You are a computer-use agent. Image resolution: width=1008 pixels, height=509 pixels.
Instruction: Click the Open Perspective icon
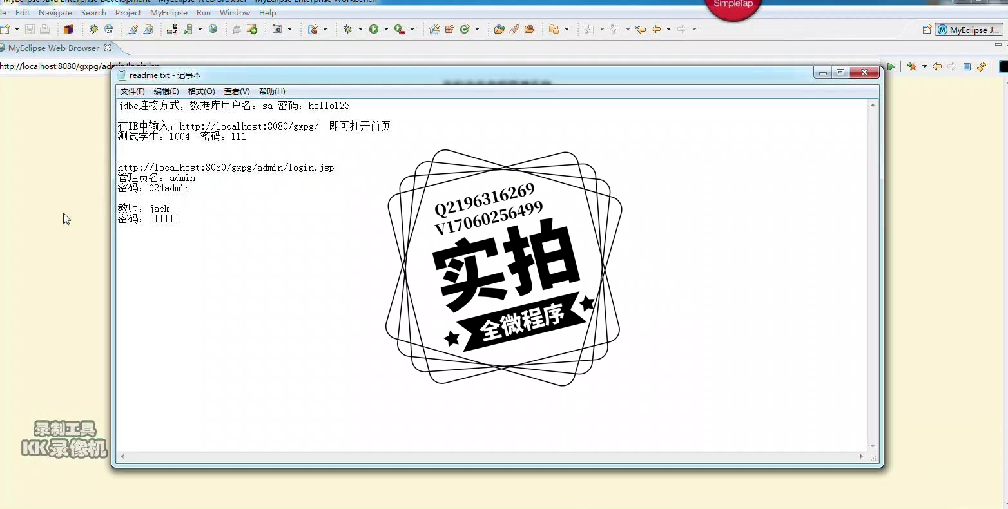point(927,29)
